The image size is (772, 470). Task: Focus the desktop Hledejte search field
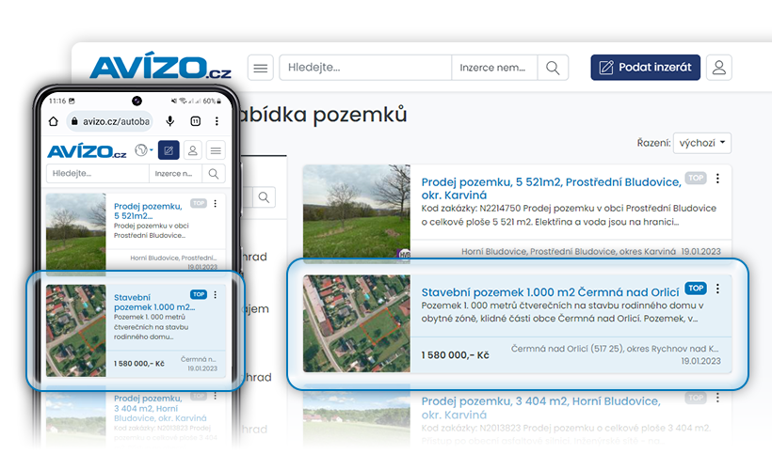coord(365,68)
